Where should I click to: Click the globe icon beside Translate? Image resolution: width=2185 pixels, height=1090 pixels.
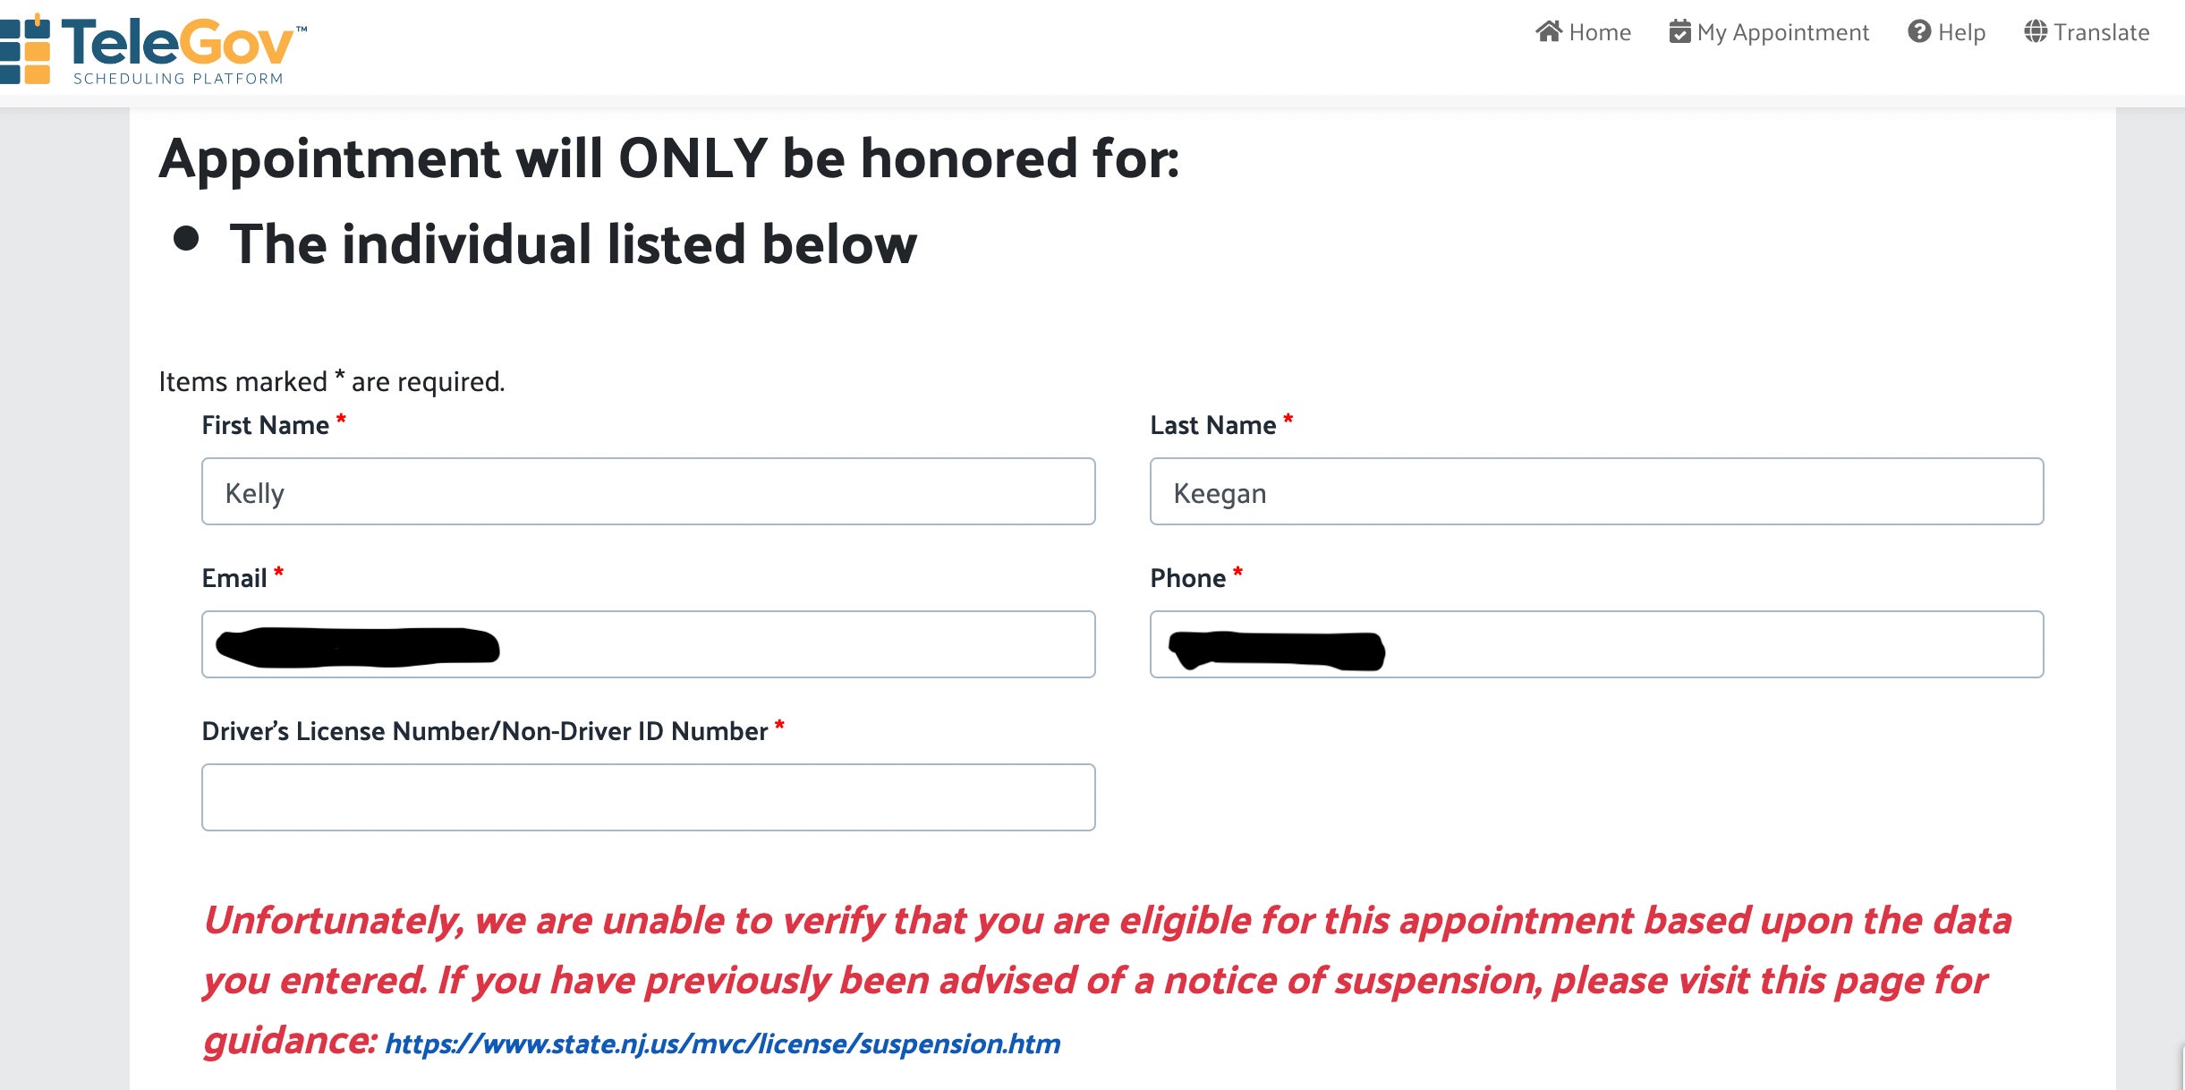pyautogui.click(x=2036, y=32)
